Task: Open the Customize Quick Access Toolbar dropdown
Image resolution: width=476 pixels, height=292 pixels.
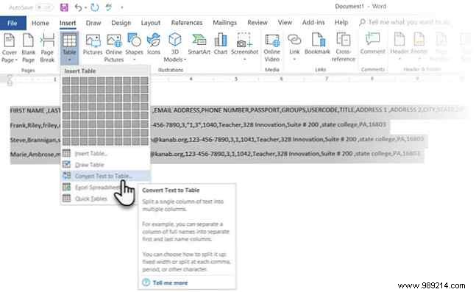Action: click(121, 7)
